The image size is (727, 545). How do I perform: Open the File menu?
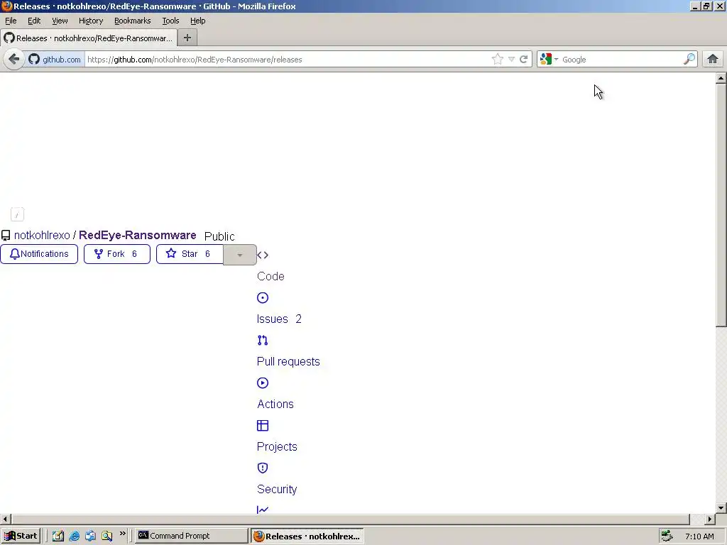11,21
